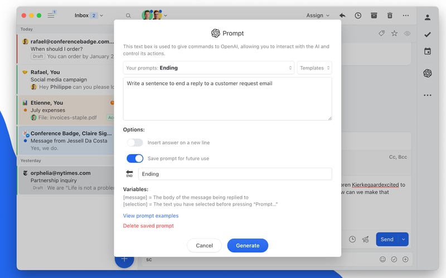Screen dimensions: 446x278
Task: Click the Send button
Action: 387,240
